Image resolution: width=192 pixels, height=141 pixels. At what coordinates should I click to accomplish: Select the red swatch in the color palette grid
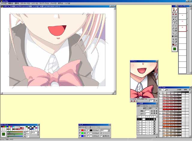[4, 127]
